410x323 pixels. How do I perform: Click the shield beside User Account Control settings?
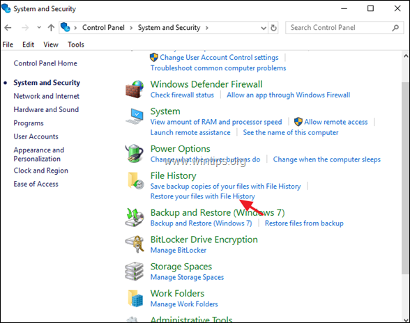click(153, 57)
